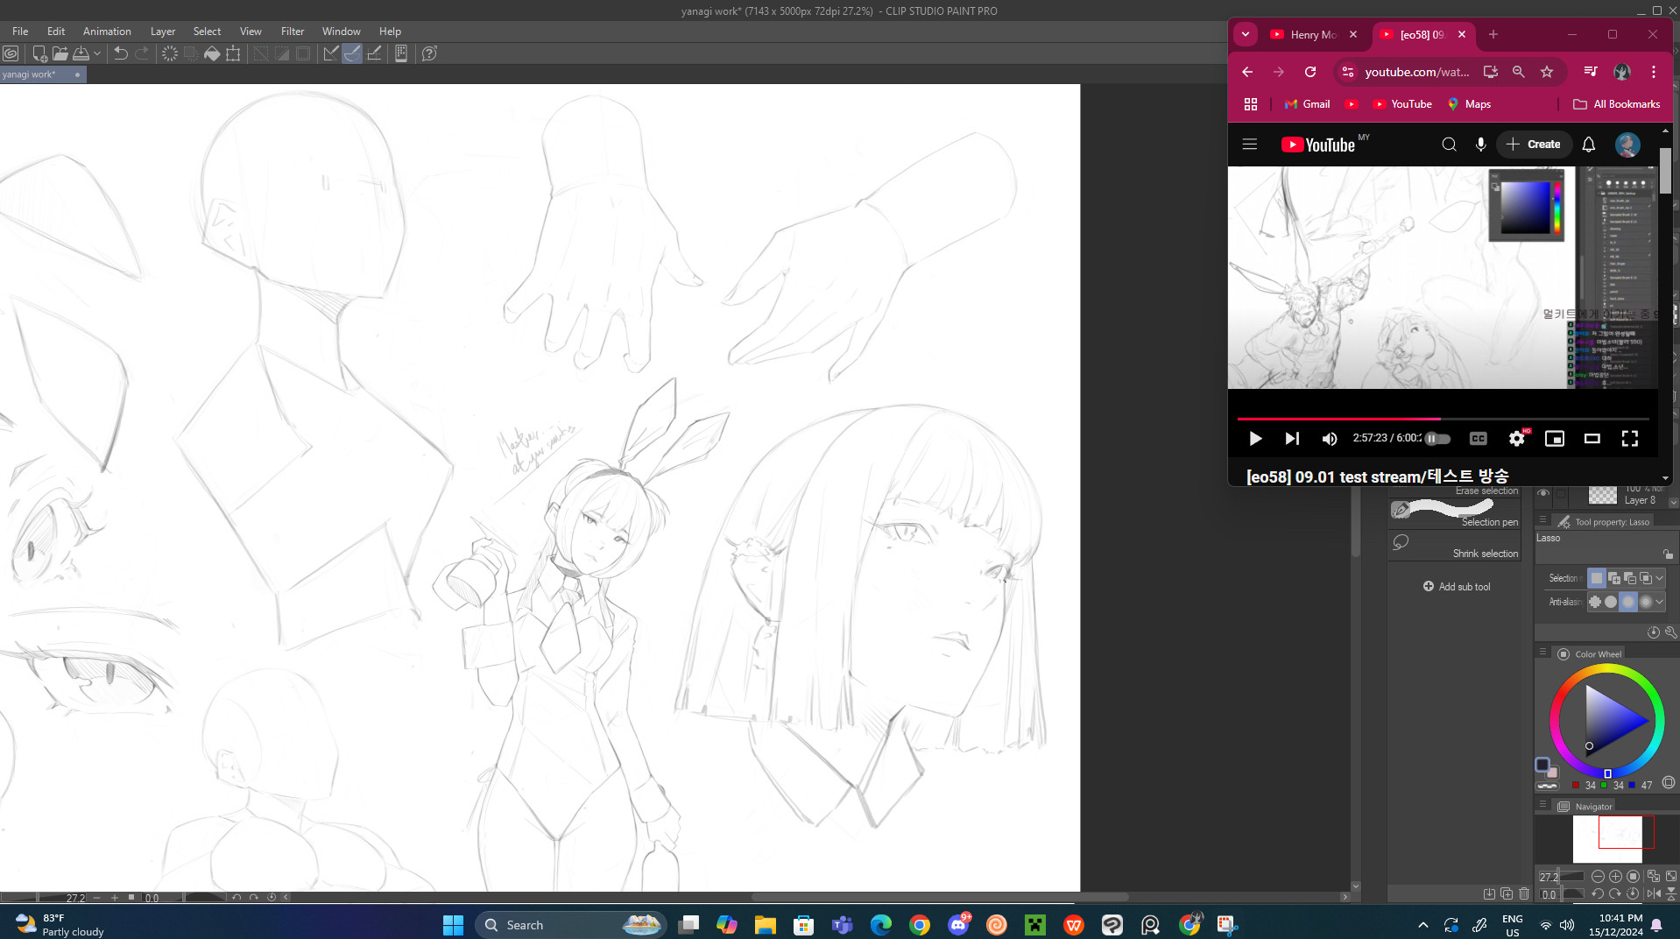Screen dimensions: 1680x939
Task: Click Windows taskbar Search box
Action: (571, 925)
